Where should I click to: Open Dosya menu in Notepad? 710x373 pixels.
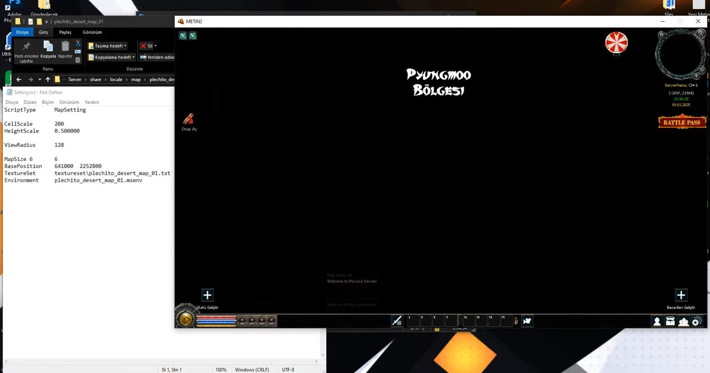click(x=12, y=102)
